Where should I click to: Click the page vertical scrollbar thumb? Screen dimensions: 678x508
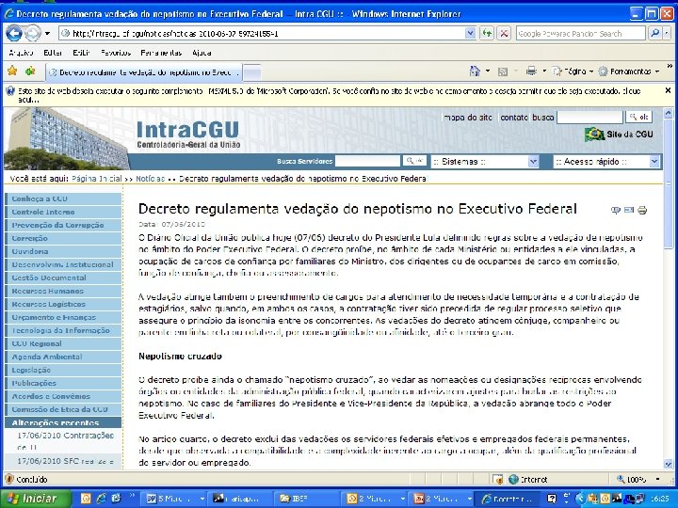(x=668, y=184)
